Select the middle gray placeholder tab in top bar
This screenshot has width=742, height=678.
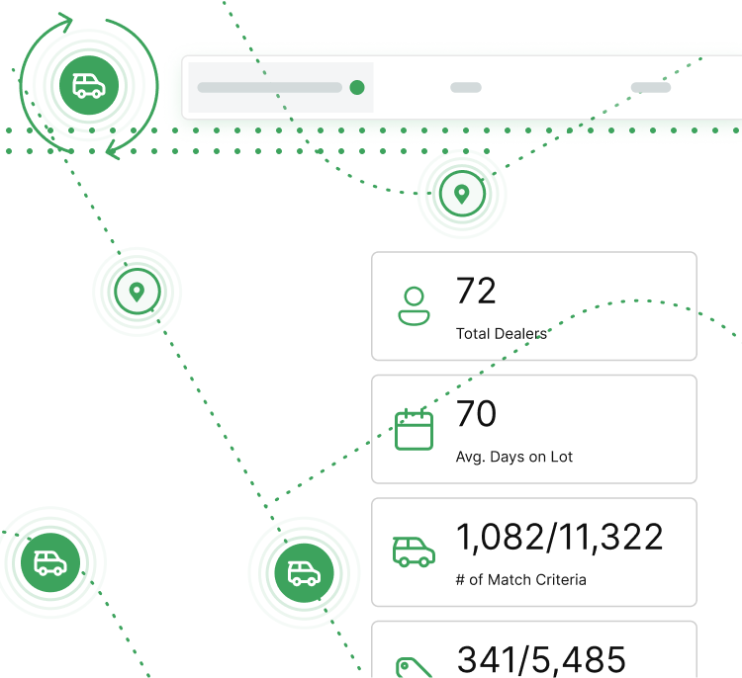coord(465,87)
